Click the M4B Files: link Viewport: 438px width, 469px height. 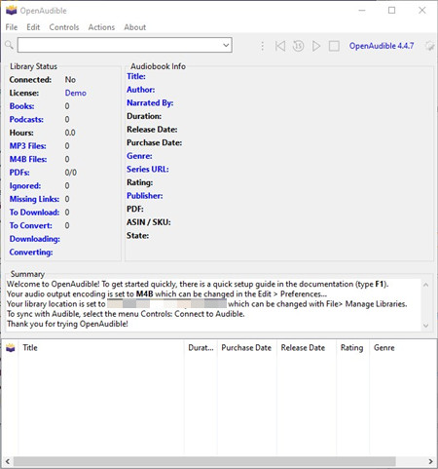[28, 159]
